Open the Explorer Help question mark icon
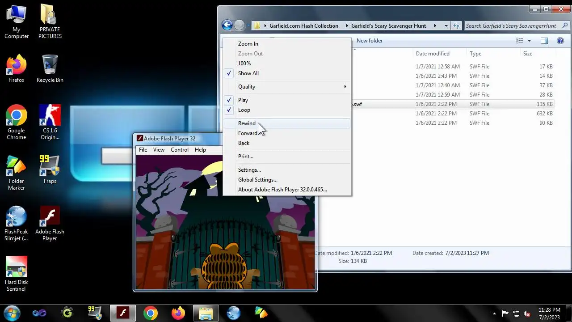The height and width of the screenshot is (322, 572). pos(560,41)
